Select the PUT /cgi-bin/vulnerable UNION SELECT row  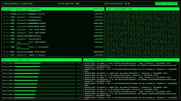53,43
